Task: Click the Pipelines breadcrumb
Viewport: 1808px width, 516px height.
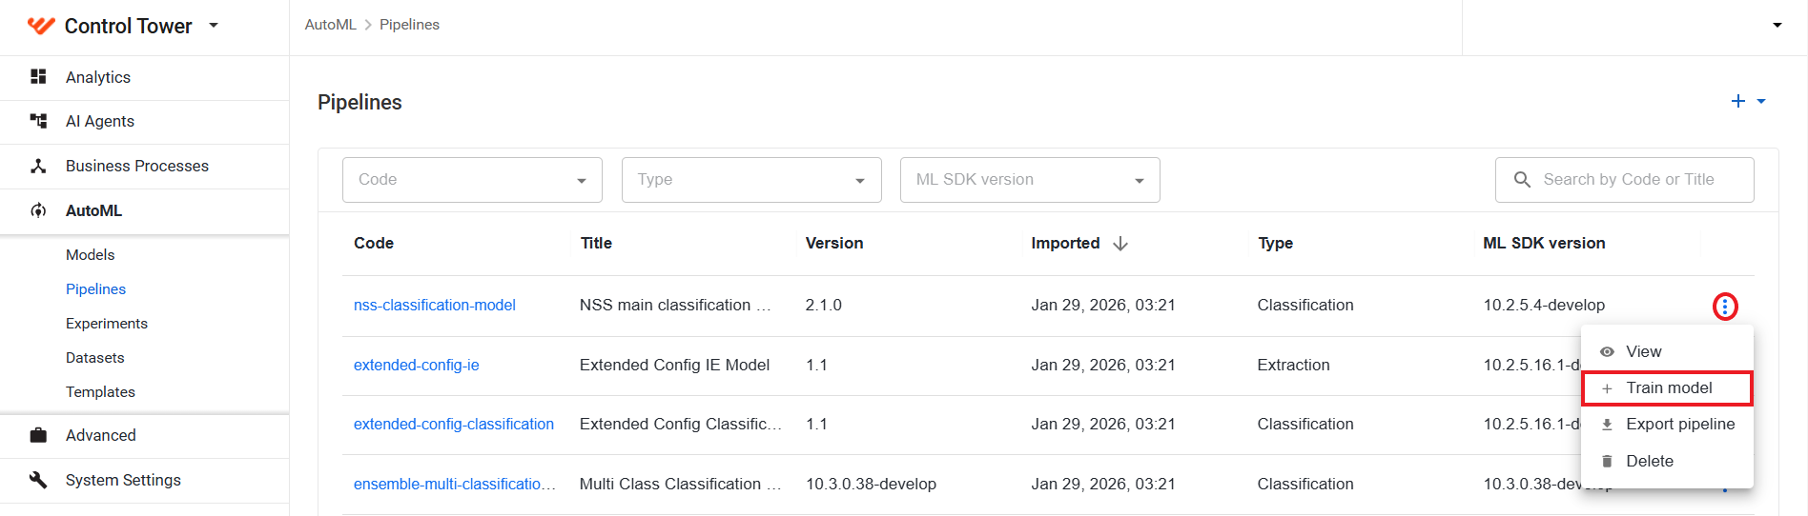Action: coord(409,25)
